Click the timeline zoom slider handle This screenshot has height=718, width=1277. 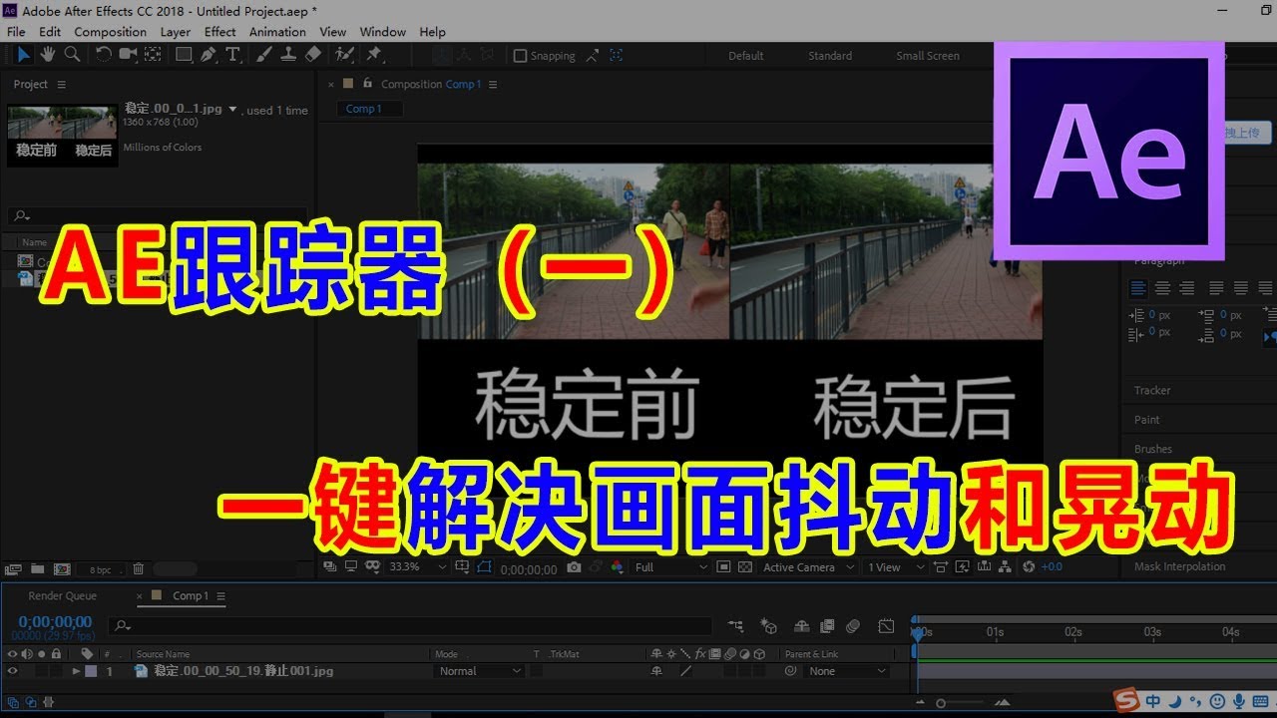coord(940,703)
